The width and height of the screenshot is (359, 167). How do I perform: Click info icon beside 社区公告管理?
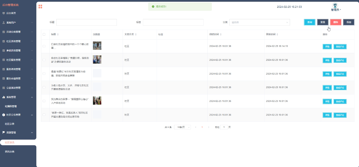click(4, 115)
